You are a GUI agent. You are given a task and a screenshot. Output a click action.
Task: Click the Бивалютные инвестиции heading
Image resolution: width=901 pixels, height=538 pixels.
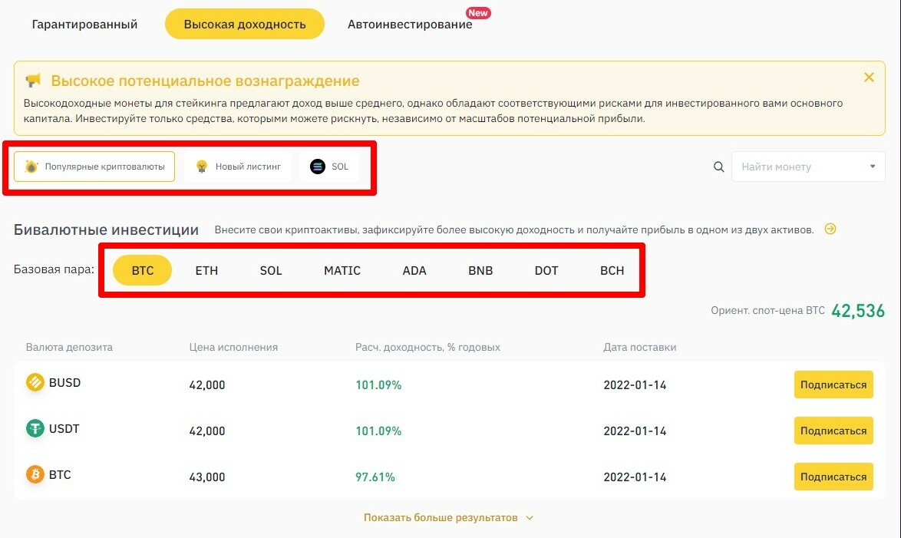[107, 230]
